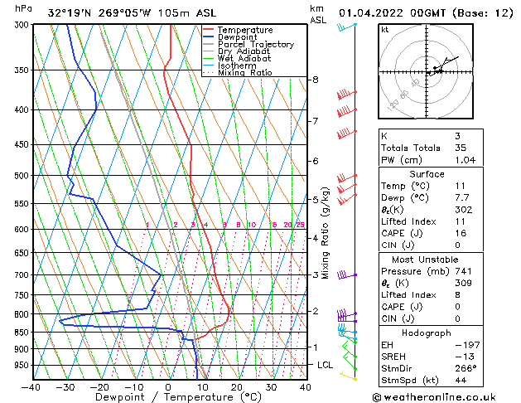Click the StmDir value 266°

466,368
